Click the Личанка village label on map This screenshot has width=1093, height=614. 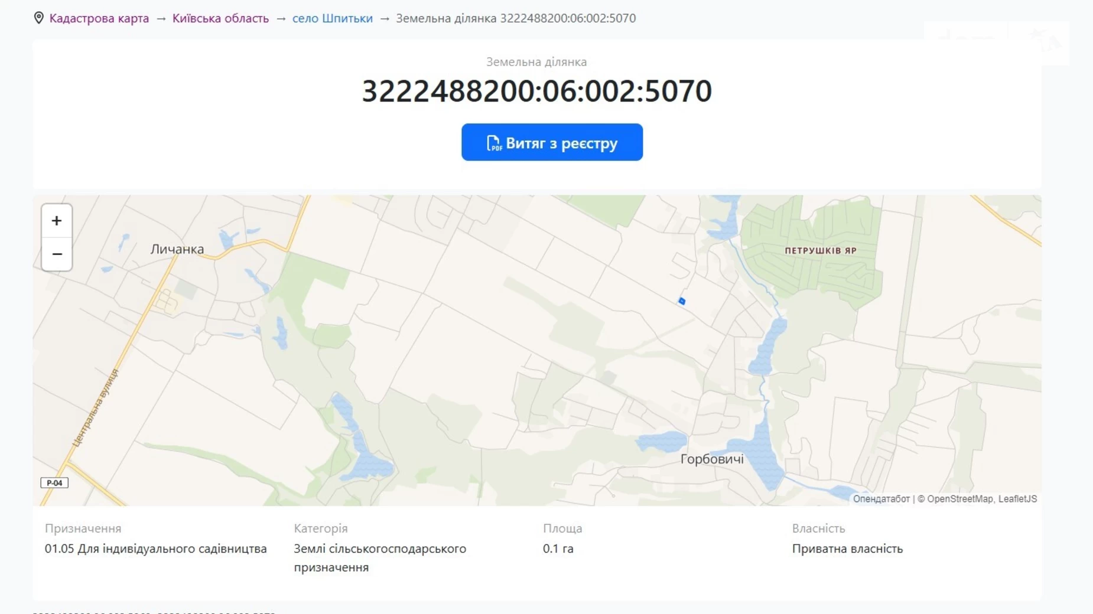coord(177,249)
